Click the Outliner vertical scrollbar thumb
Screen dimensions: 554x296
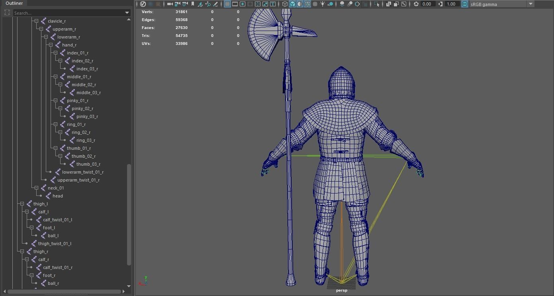pos(129,215)
